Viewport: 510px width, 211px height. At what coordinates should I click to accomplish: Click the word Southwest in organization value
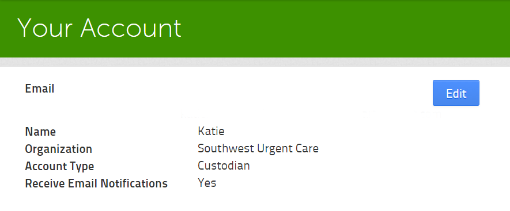coord(226,149)
